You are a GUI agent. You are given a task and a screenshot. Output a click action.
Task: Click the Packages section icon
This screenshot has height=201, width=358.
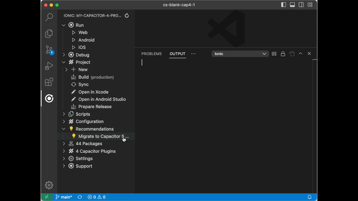(71, 143)
